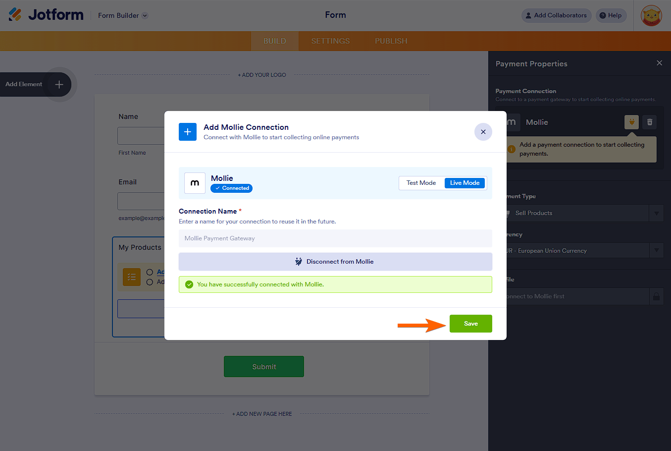
Task: Click the Mollie logo in the dialog
Action: [x=195, y=183]
